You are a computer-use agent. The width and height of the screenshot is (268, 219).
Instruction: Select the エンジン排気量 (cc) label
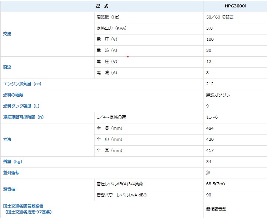click(22, 84)
